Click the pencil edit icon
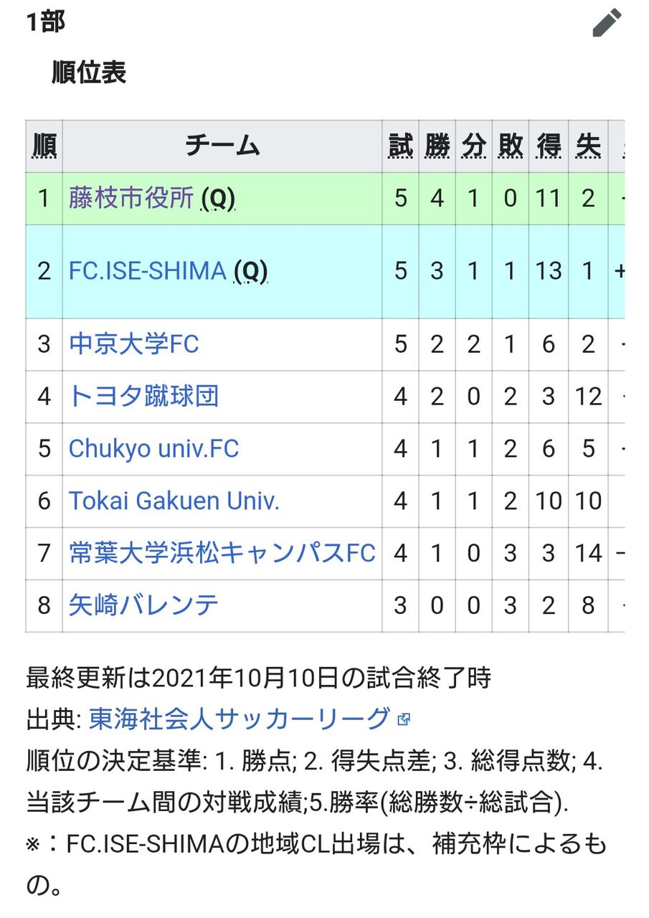The height and width of the screenshot is (918, 649). click(607, 23)
